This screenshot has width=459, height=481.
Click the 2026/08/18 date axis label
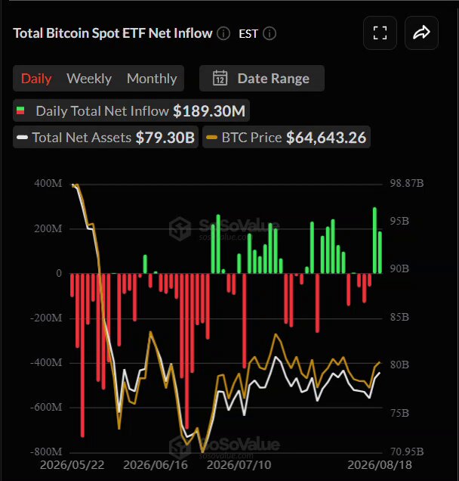pos(380,465)
